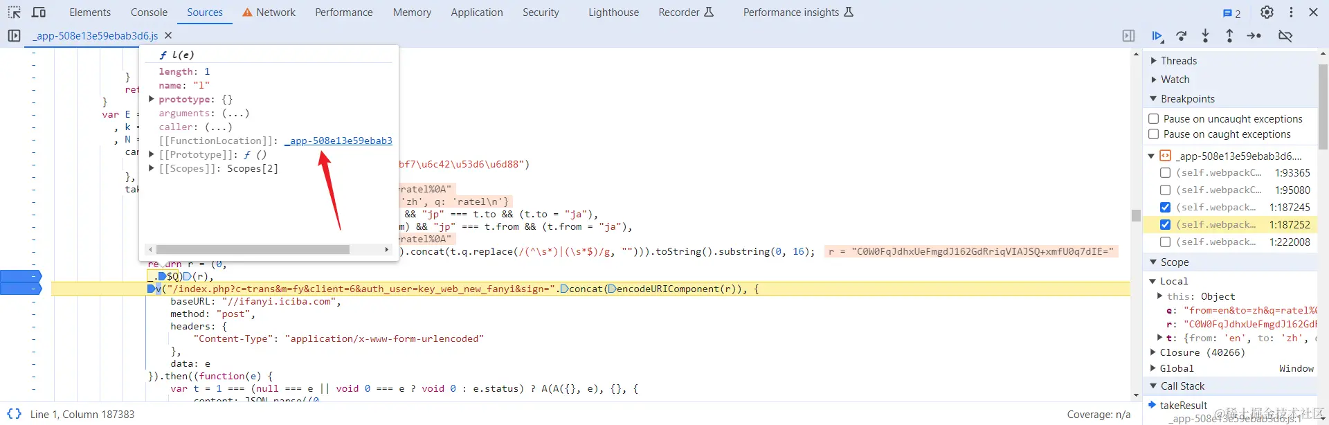
Task: Toggle the debugger sidebar panel icon
Action: click(1128, 35)
